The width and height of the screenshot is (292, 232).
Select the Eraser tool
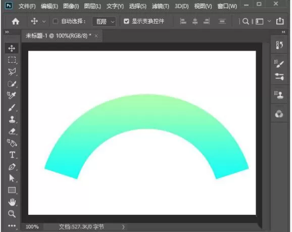pos(12,131)
